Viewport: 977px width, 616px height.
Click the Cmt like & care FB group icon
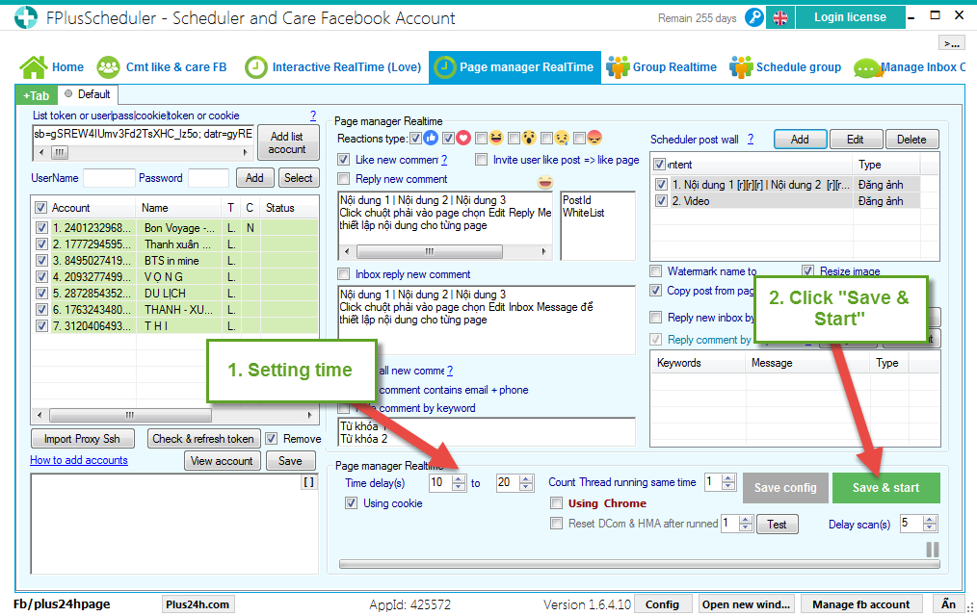[x=108, y=67]
